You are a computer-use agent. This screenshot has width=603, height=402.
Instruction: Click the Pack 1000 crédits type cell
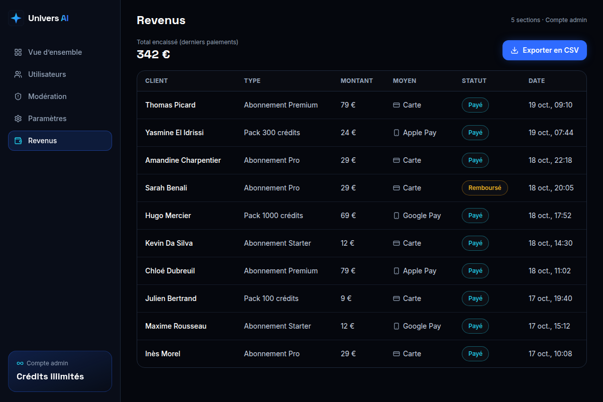(x=273, y=216)
